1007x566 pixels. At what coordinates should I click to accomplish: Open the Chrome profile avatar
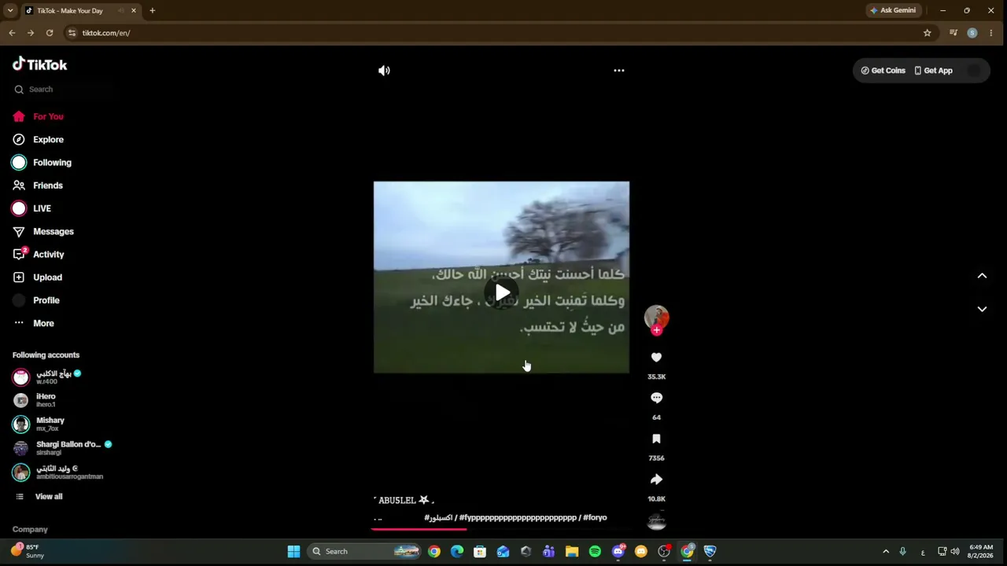972,33
